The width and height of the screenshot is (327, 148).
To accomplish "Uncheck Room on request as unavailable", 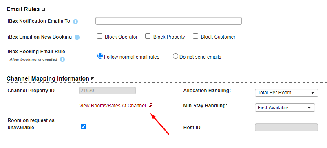I will pyautogui.click(x=84, y=126).
